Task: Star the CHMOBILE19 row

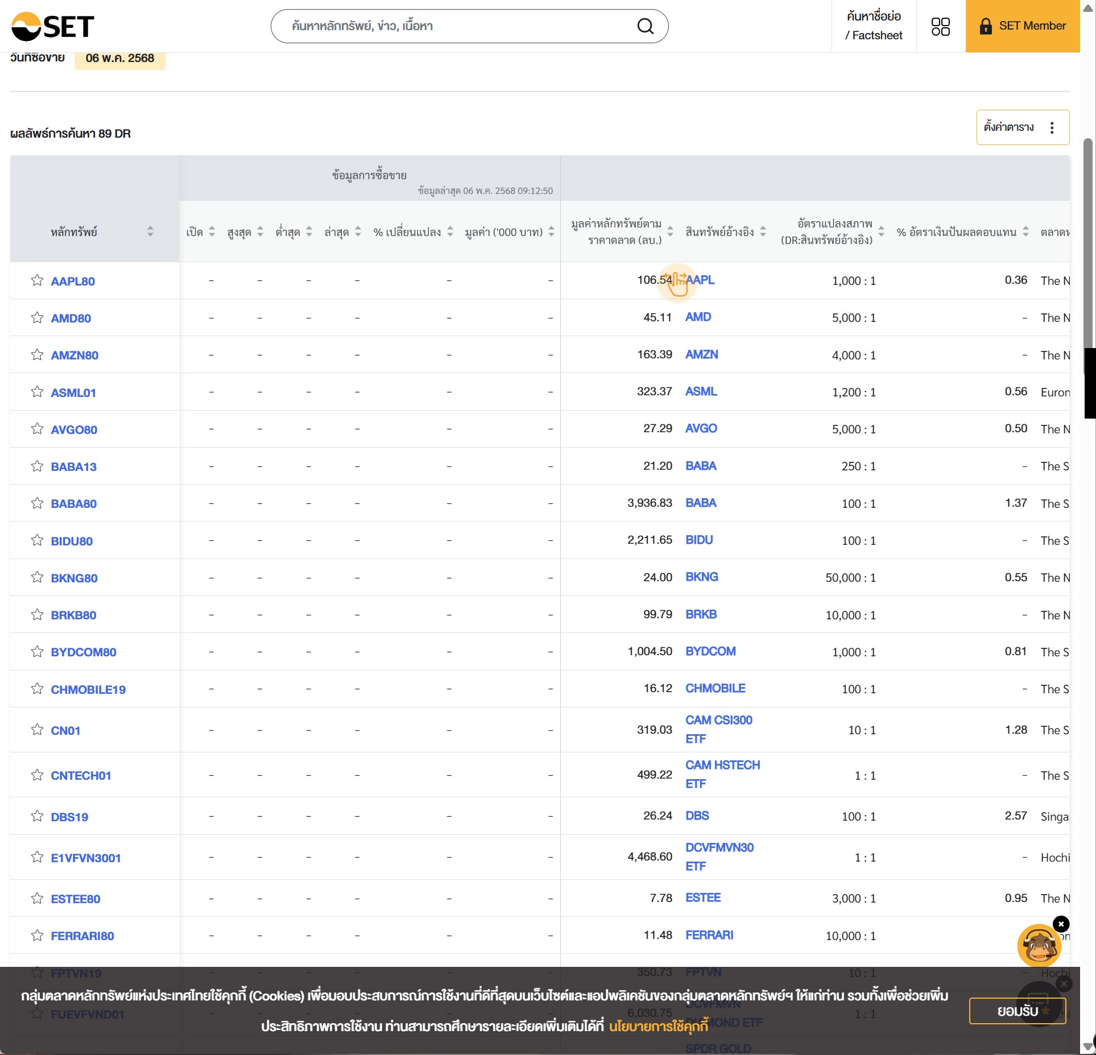Action: [x=37, y=688]
